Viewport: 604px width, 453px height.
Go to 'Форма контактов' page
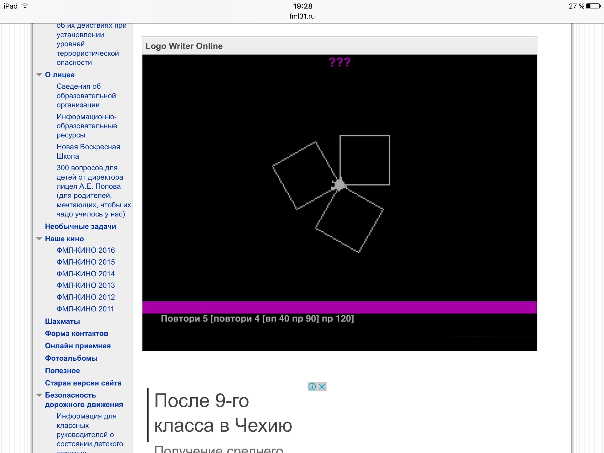point(76,334)
